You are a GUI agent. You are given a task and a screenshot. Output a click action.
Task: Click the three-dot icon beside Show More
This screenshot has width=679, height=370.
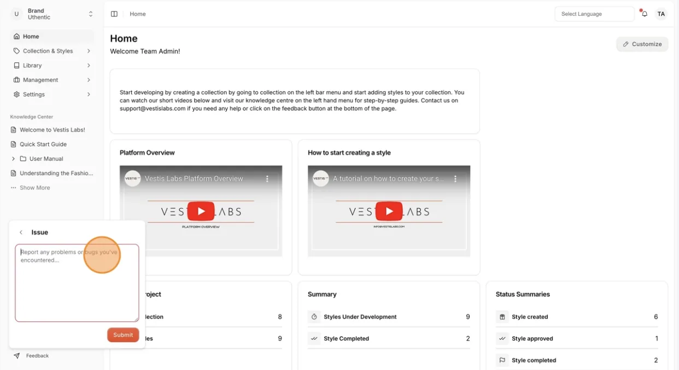(x=14, y=188)
